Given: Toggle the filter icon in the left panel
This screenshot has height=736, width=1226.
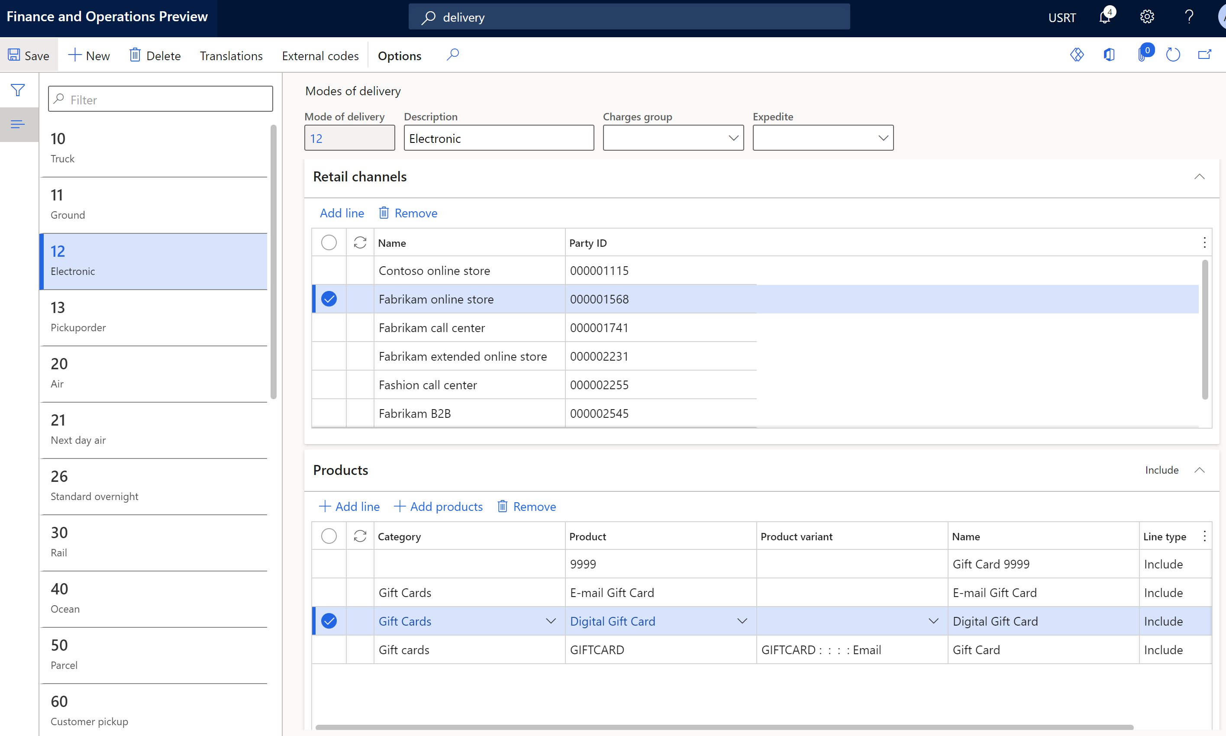Looking at the screenshot, I should [x=17, y=90].
